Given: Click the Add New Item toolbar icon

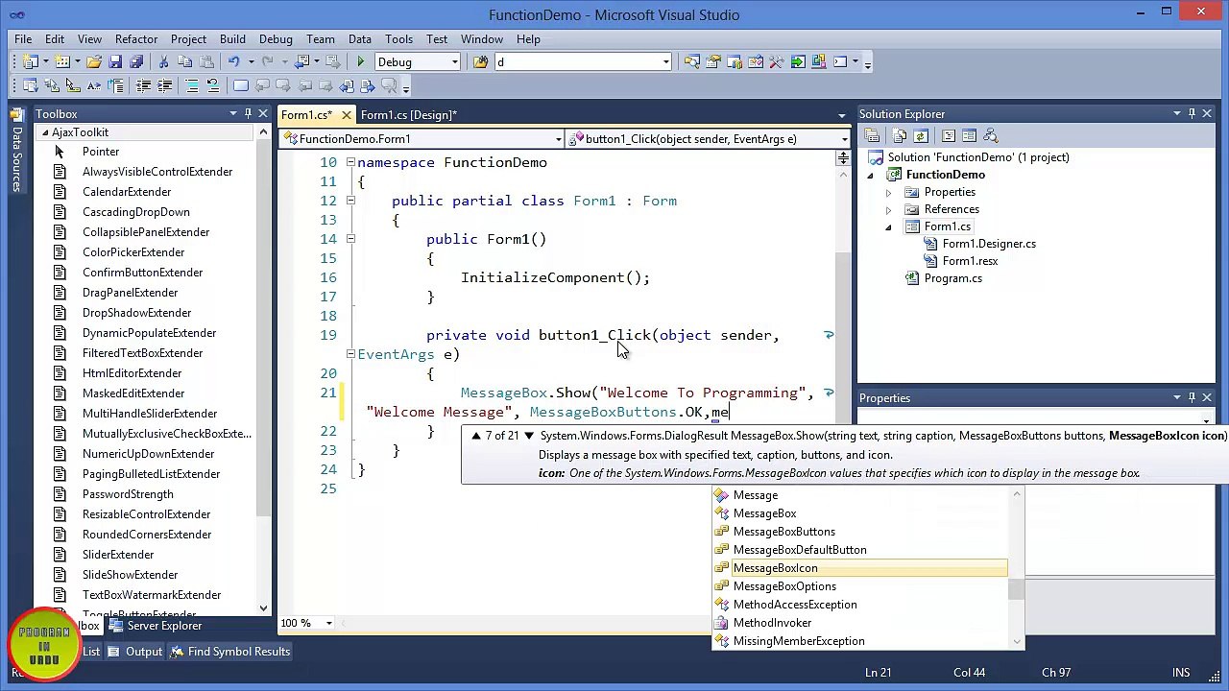Looking at the screenshot, I should point(62,61).
